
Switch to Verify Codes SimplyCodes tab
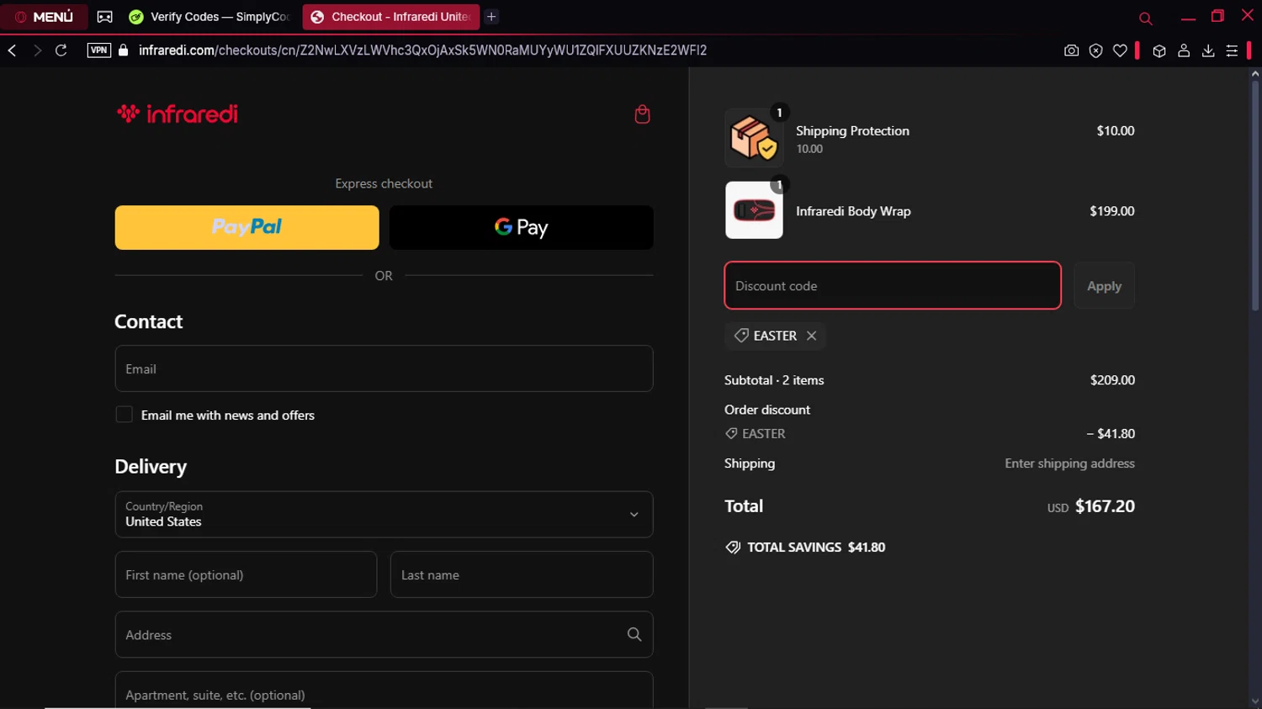(x=209, y=17)
